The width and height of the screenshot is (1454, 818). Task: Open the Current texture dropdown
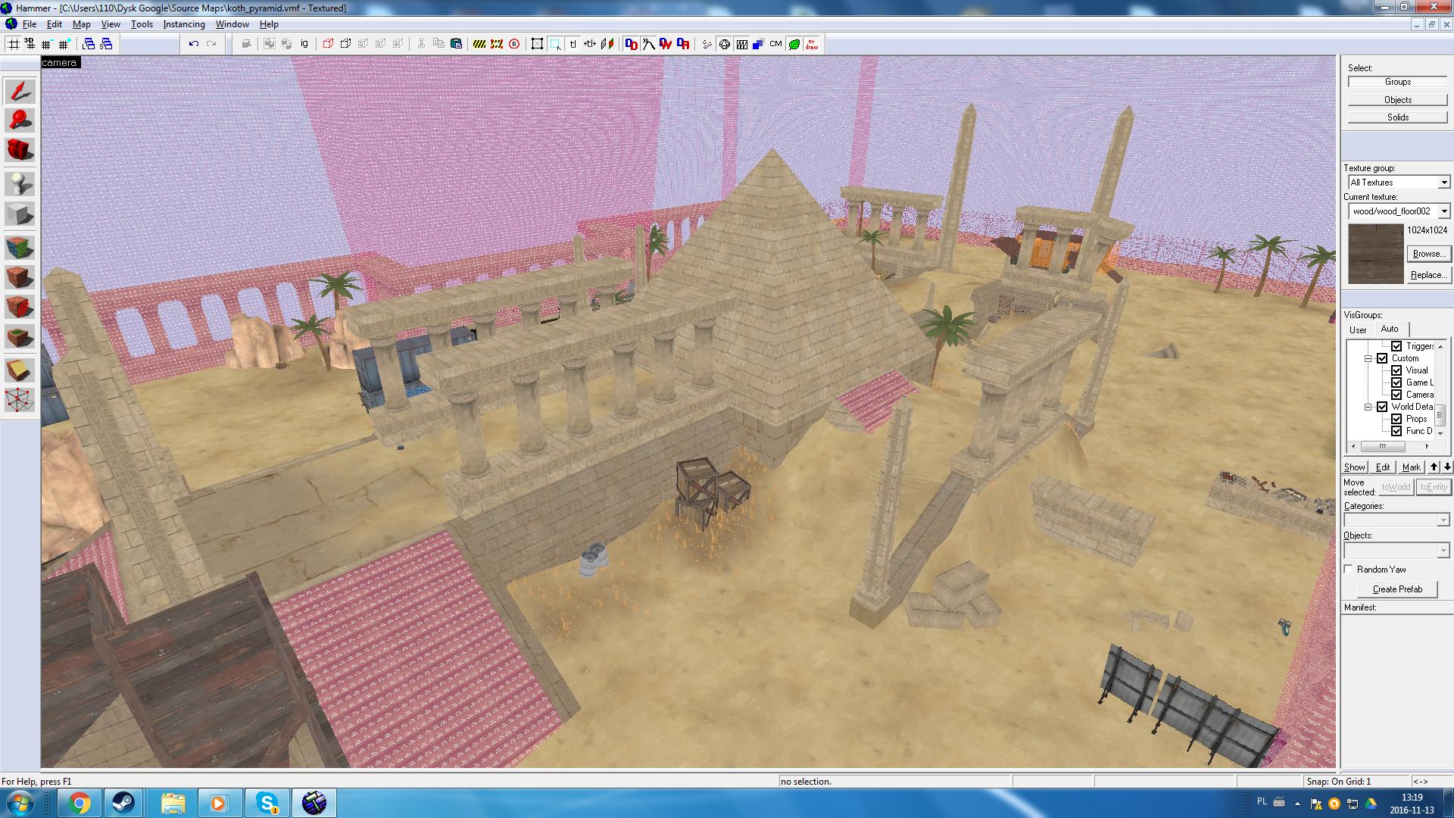pos(1443,211)
